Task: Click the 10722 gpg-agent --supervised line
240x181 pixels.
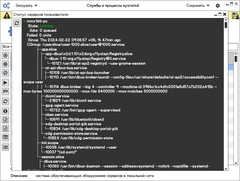Action: [85, 110]
